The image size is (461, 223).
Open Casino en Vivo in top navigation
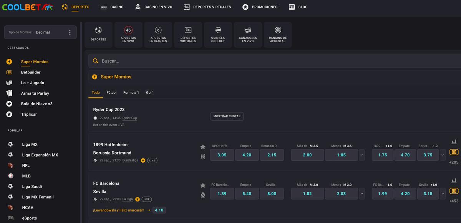(154, 7)
